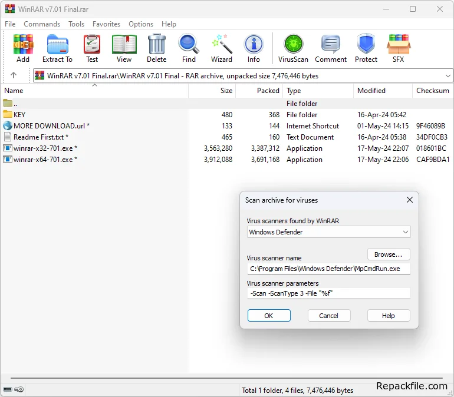This screenshot has height=397, width=454.
Task: Click packed size 3,387,312
Action: pos(265,148)
